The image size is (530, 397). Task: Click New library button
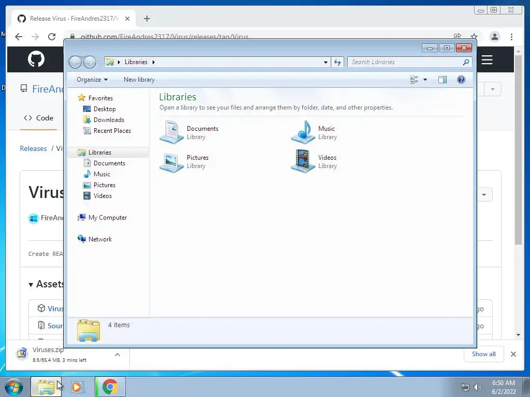pos(139,80)
